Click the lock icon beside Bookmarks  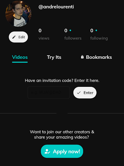coord(82,57)
